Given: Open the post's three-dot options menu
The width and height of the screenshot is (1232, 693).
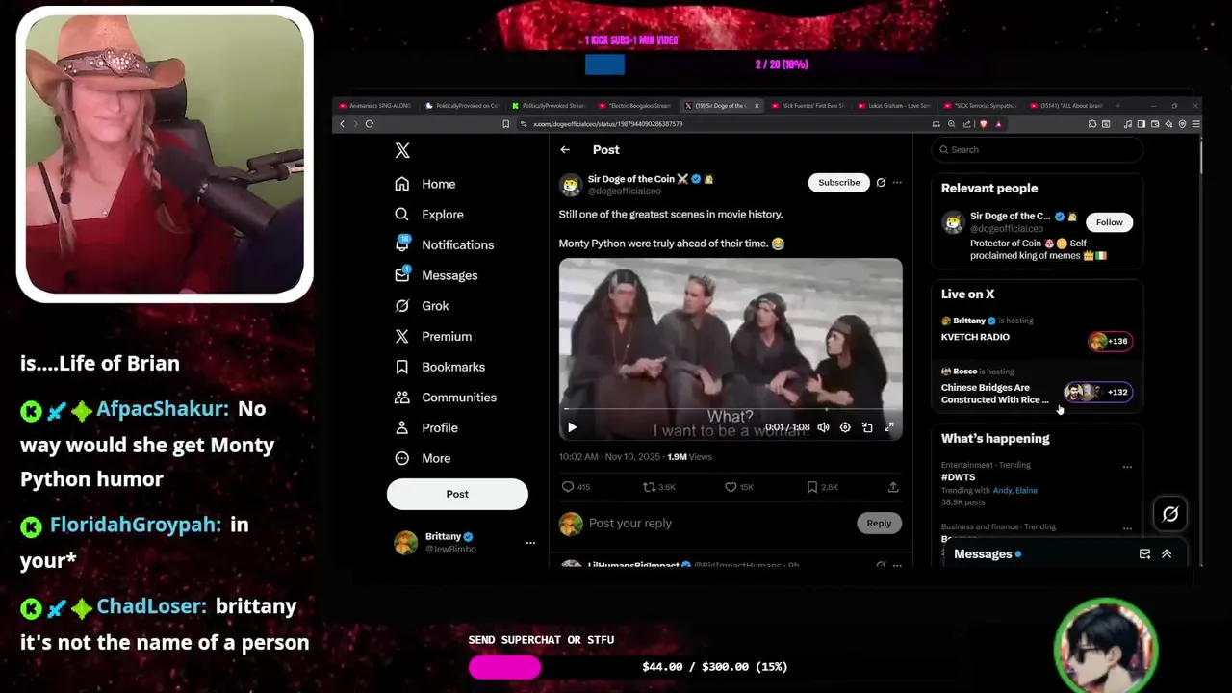Looking at the screenshot, I should click(897, 182).
